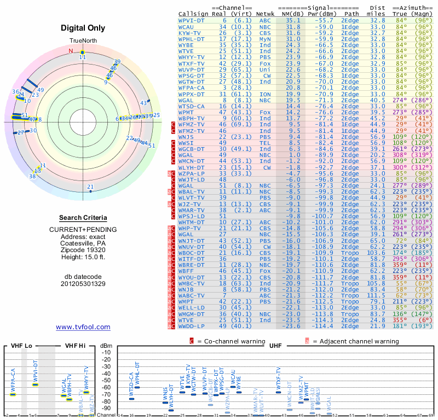Click WHYY-TV in the callsign column
Image resolution: width=438 pixels, height=420 pixels.
tap(191, 57)
